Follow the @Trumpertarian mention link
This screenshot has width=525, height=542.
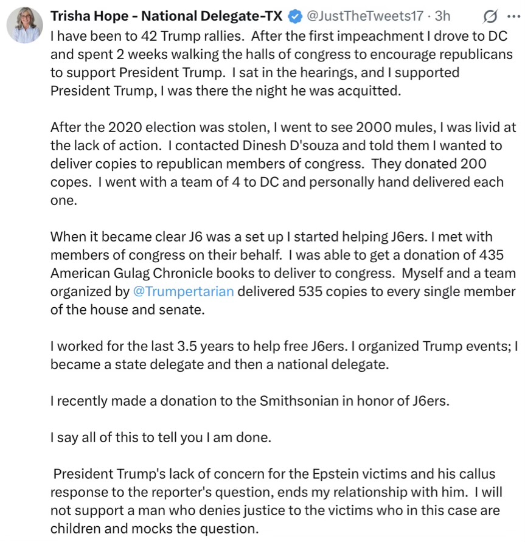click(184, 291)
